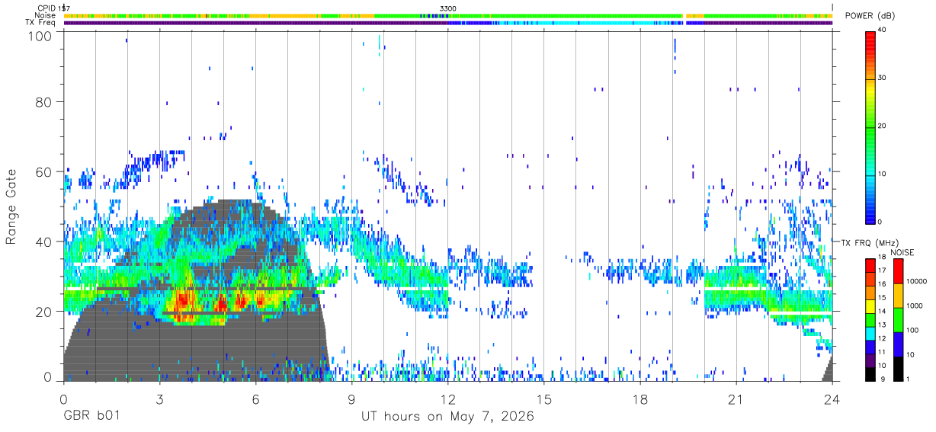Click the x-axis tick label '21'
Screen dimensions: 936x432
736,398
